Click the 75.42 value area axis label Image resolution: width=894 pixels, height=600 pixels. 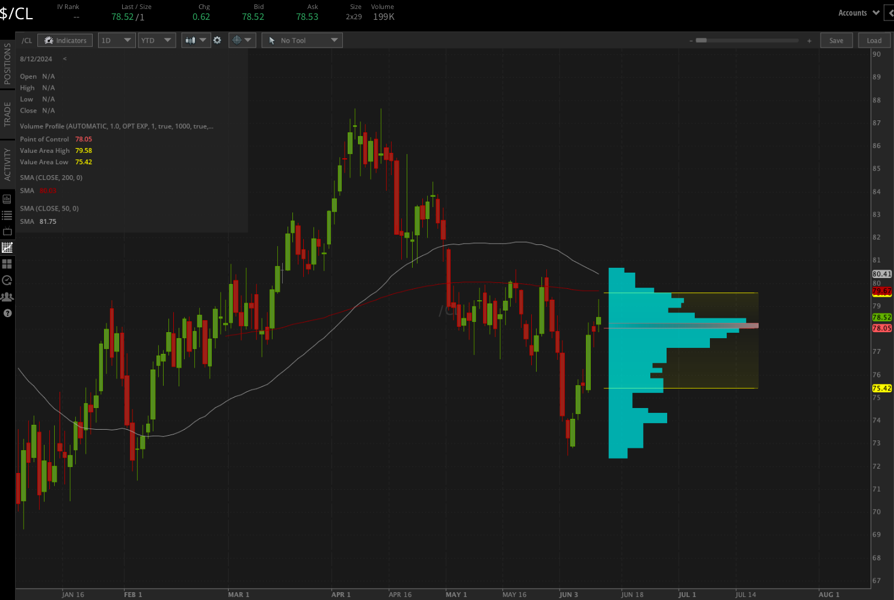coord(882,388)
